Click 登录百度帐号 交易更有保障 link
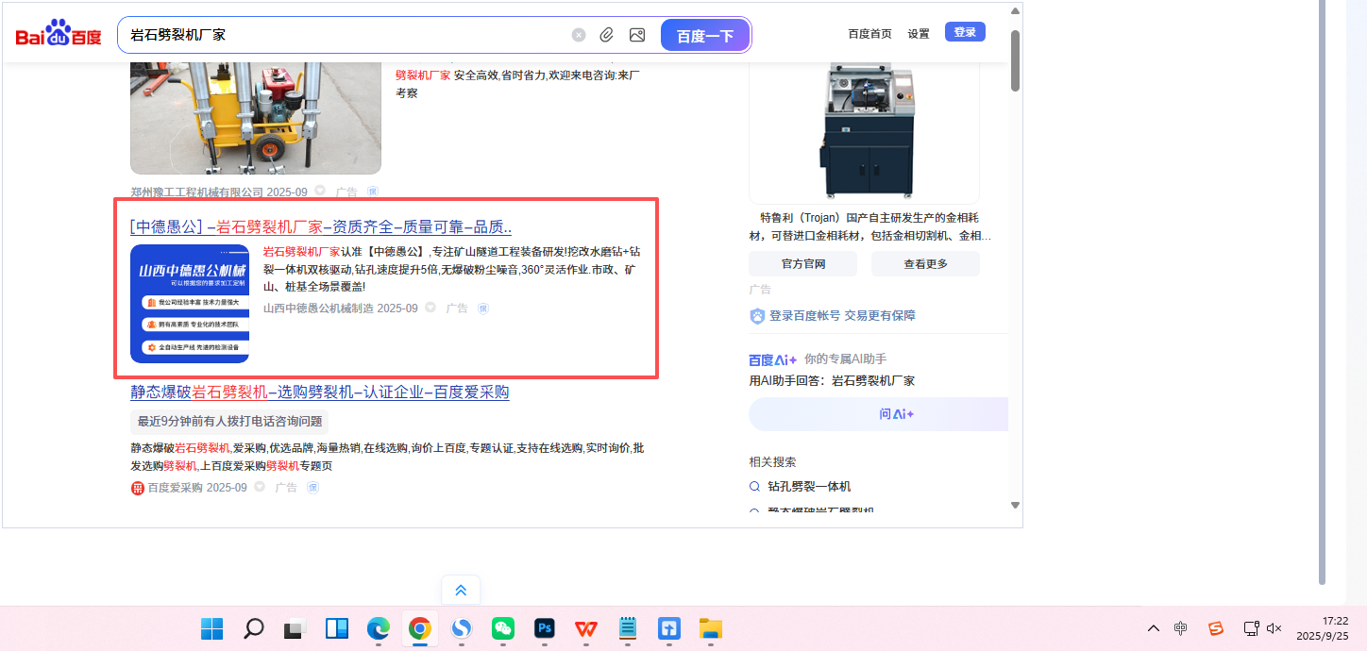The width and height of the screenshot is (1367, 651). pos(842,316)
